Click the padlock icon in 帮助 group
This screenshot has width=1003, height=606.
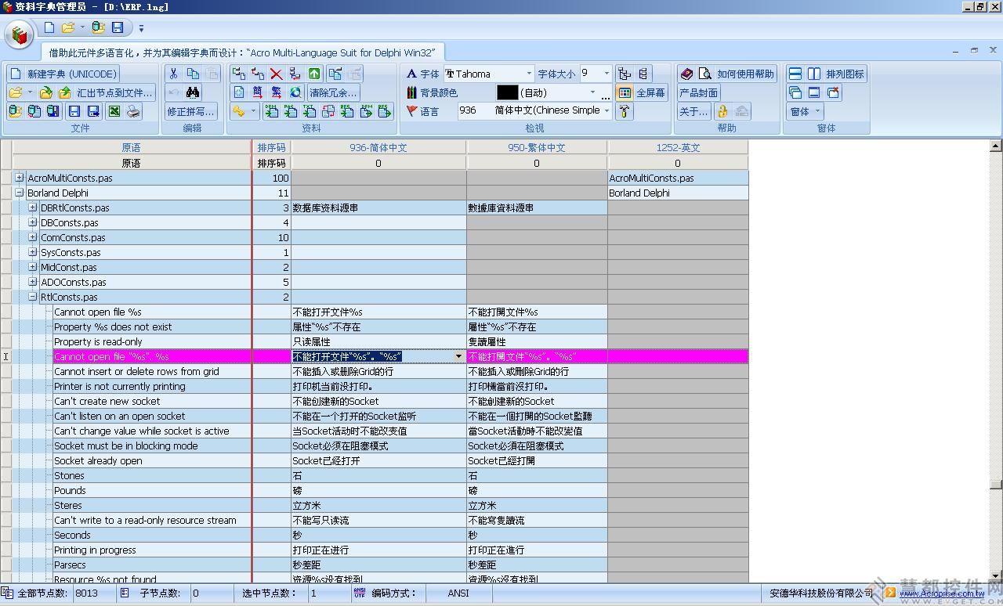point(722,111)
